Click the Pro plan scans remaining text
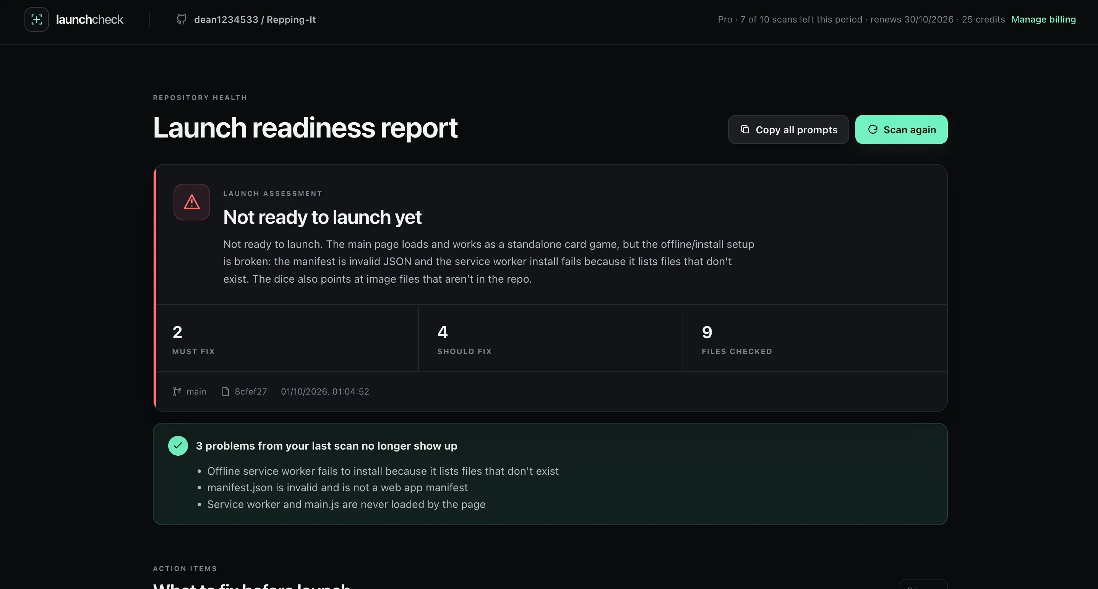Image resolution: width=1098 pixels, height=589 pixels. [x=861, y=19]
